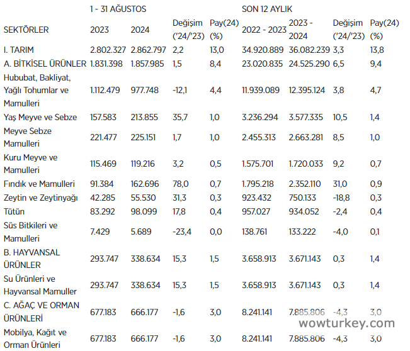Screen dimensions: 410x351
Task: Select the 2023 - 2024 column header
Action: (x=305, y=30)
